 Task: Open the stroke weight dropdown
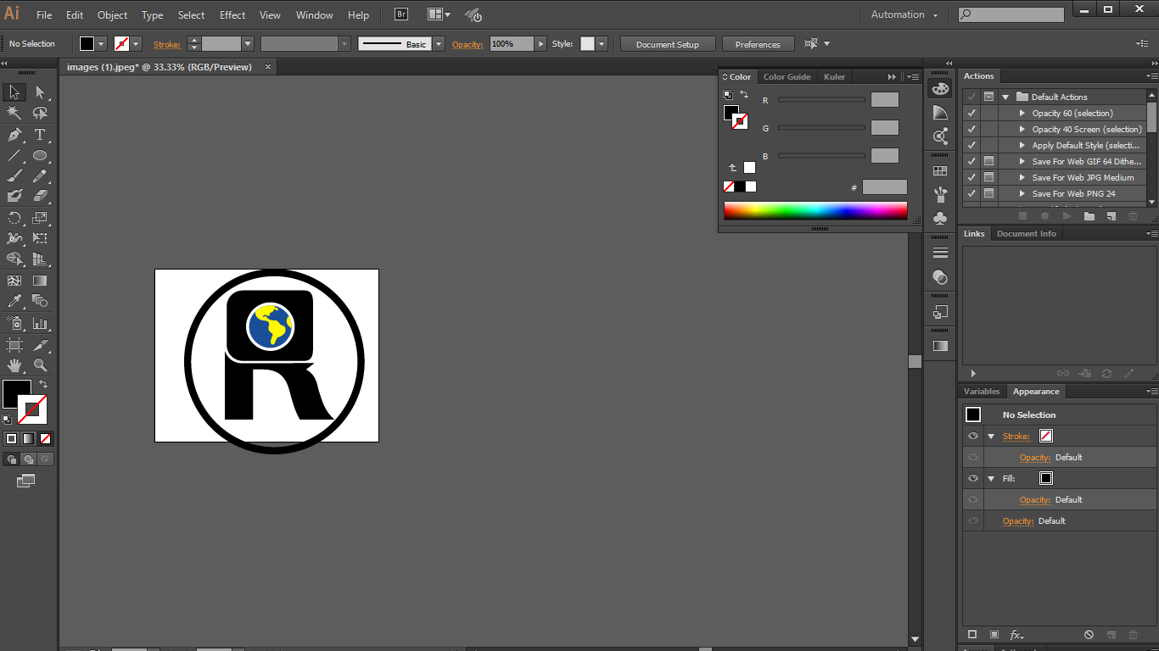point(248,44)
